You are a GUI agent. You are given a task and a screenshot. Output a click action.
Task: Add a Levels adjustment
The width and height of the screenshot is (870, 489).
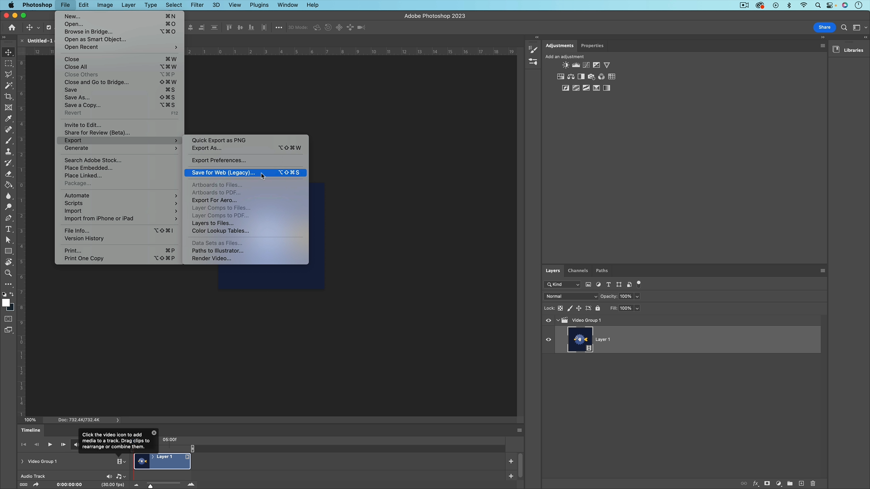click(576, 65)
